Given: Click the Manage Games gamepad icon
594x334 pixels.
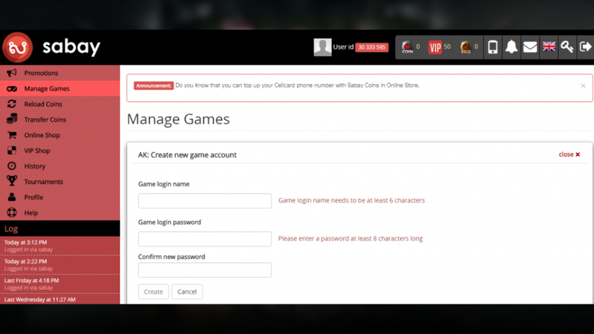Looking at the screenshot, I should [x=12, y=88].
